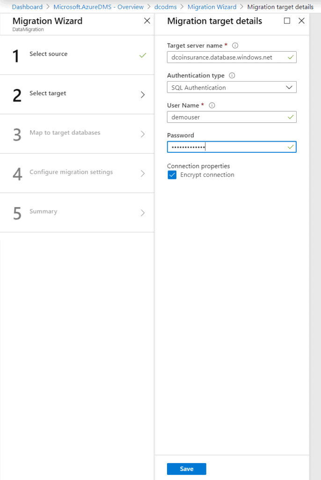The height and width of the screenshot is (480, 321).
Task: Open step 5 Summary
Action: (44, 212)
